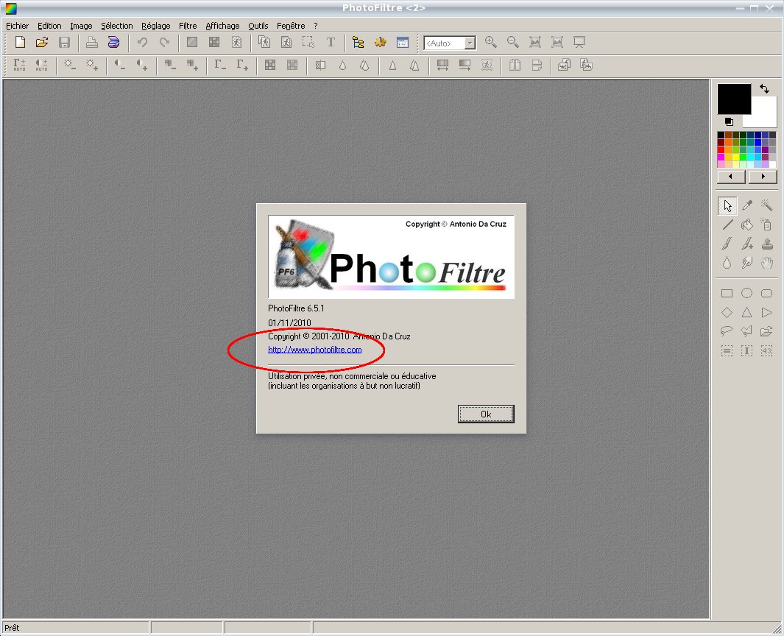Open the photofiltre.com website link

[314, 350]
